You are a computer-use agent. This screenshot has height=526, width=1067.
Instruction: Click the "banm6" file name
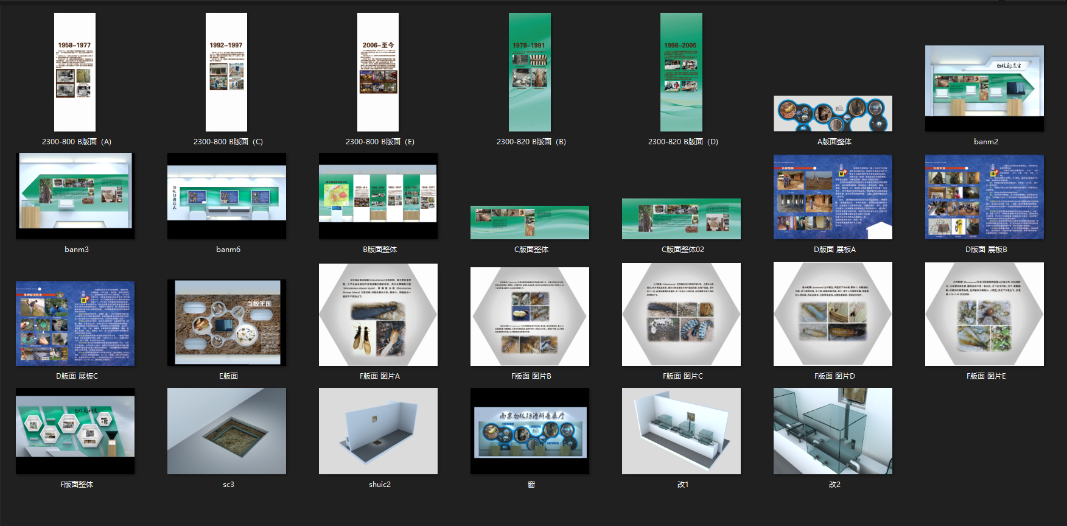tap(228, 250)
